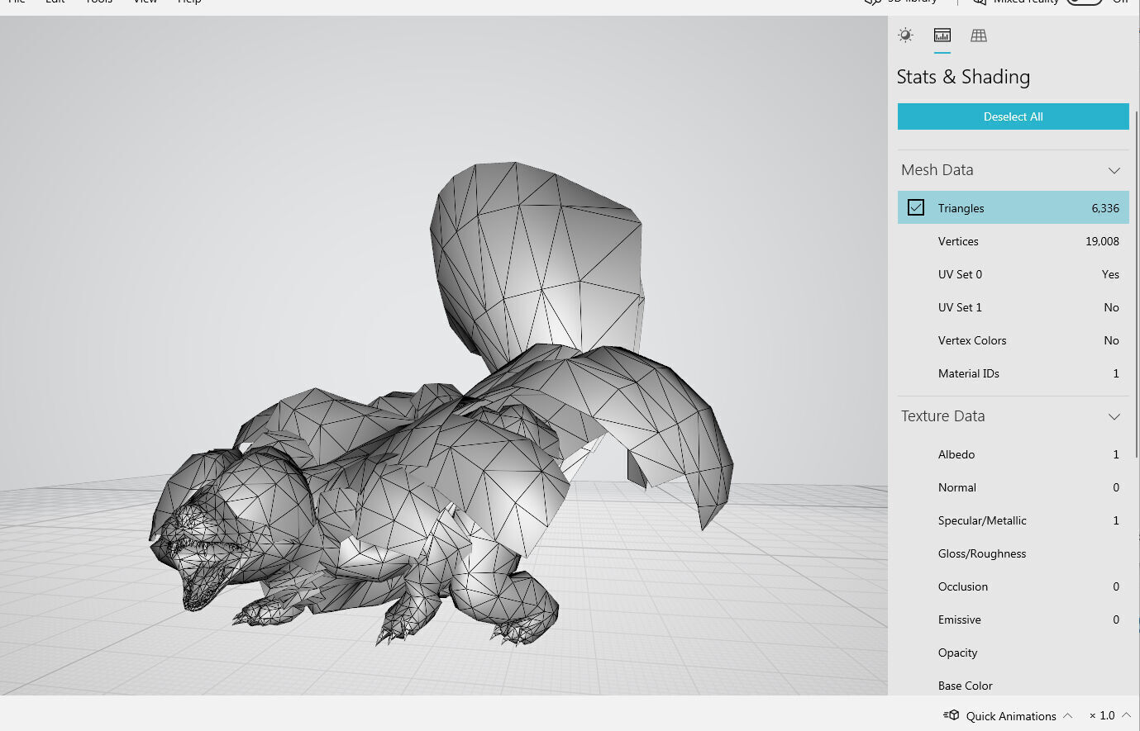Image resolution: width=1140 pixels, height=731 pixels.
Task: Collapse the Texture Data section chevron
Action: [1114, 416]
